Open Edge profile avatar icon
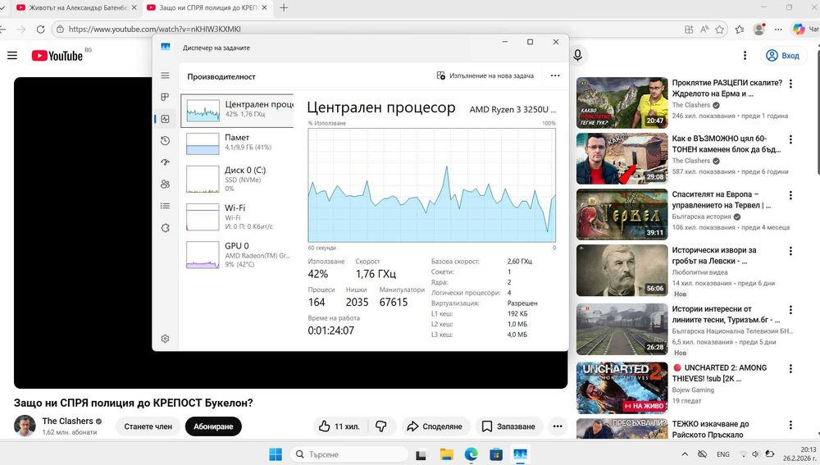Screen dimensions: 820x465 coord(758,30)
